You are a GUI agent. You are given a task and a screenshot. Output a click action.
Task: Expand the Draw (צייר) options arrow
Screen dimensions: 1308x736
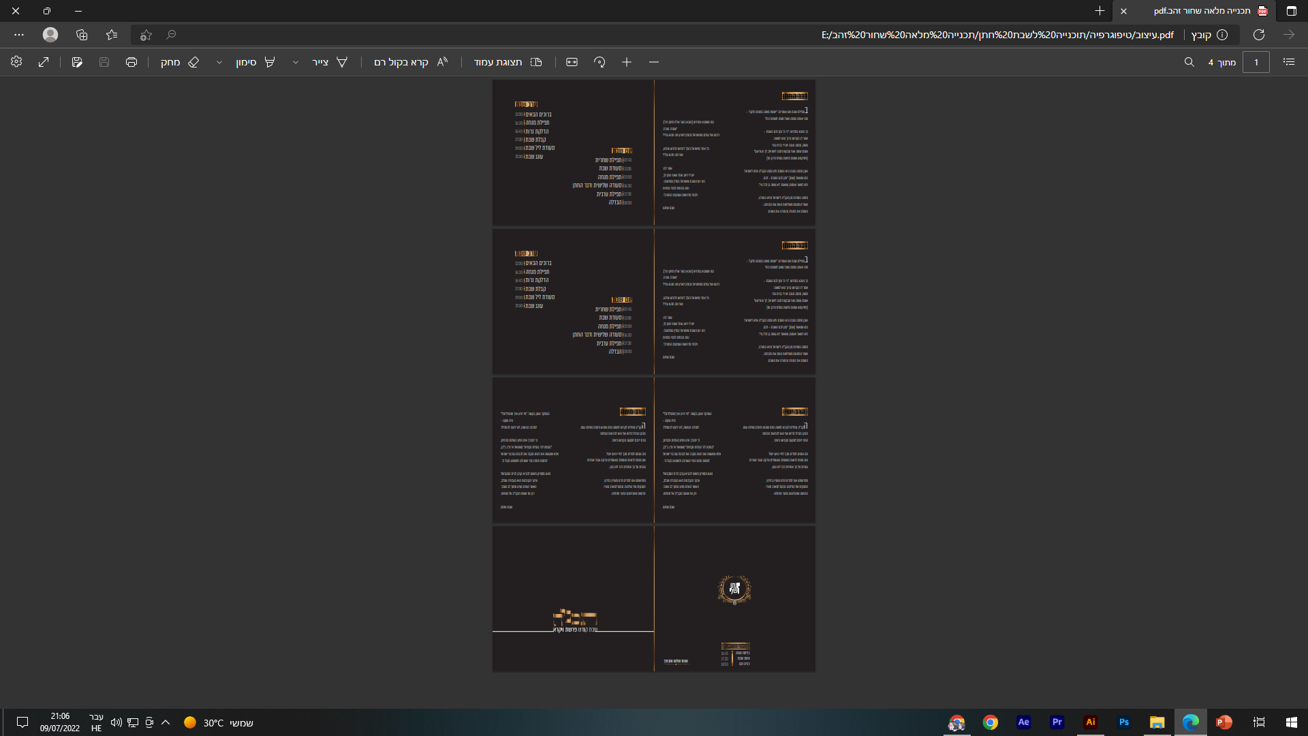[296, 62]
